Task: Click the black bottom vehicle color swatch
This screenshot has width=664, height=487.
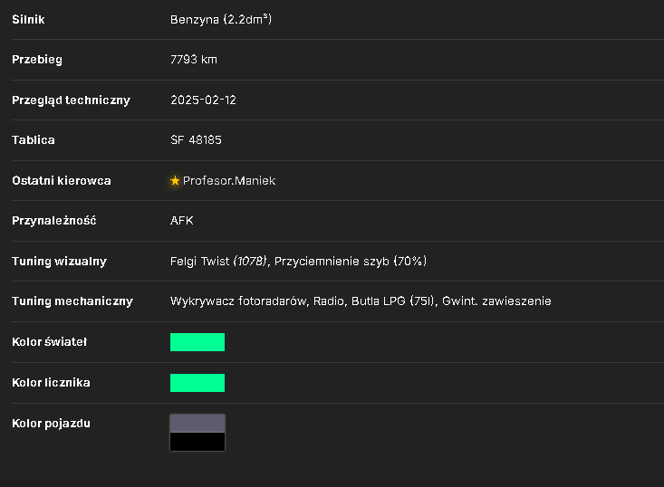Action: tap(197, 442)
